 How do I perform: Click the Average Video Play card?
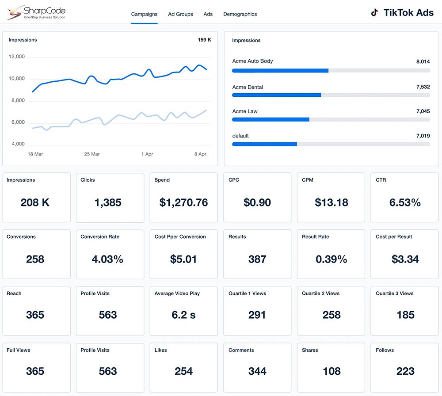[183, 311]
